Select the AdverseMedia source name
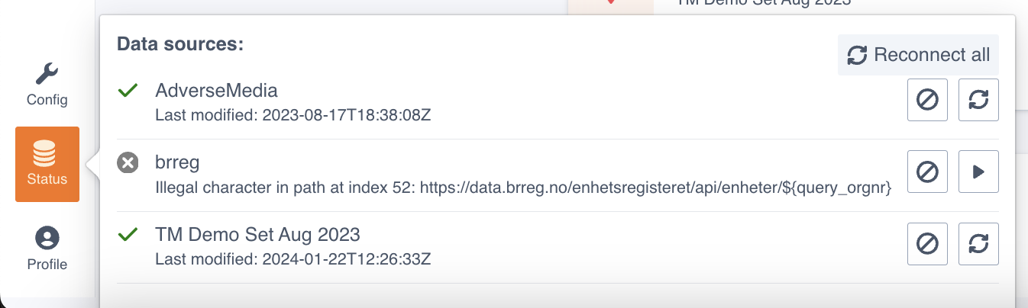Viewport: 1028px width, 308px height. 216,91
